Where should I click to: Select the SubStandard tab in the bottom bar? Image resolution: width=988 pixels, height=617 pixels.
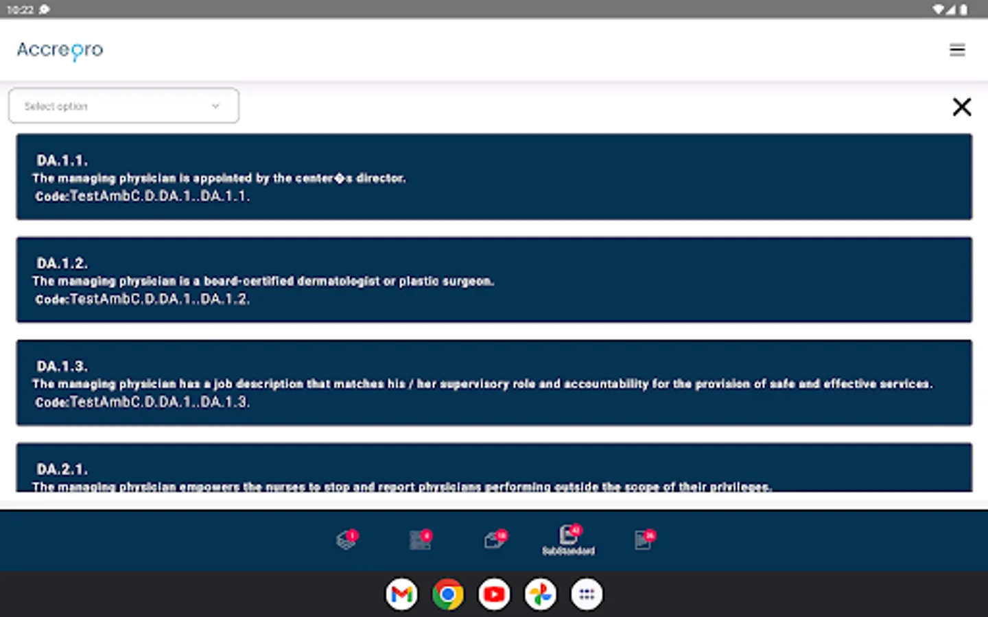tap(569, 540)
